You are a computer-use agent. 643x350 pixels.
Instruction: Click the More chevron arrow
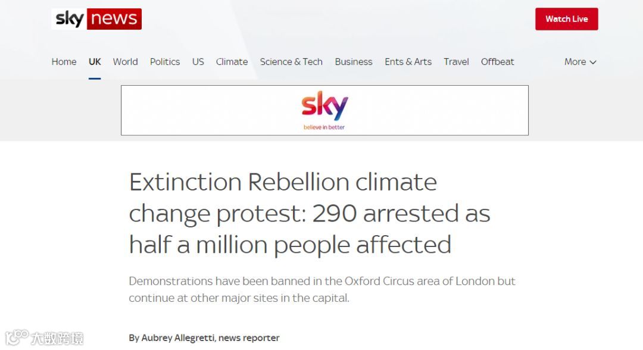[x=593, y=62]
